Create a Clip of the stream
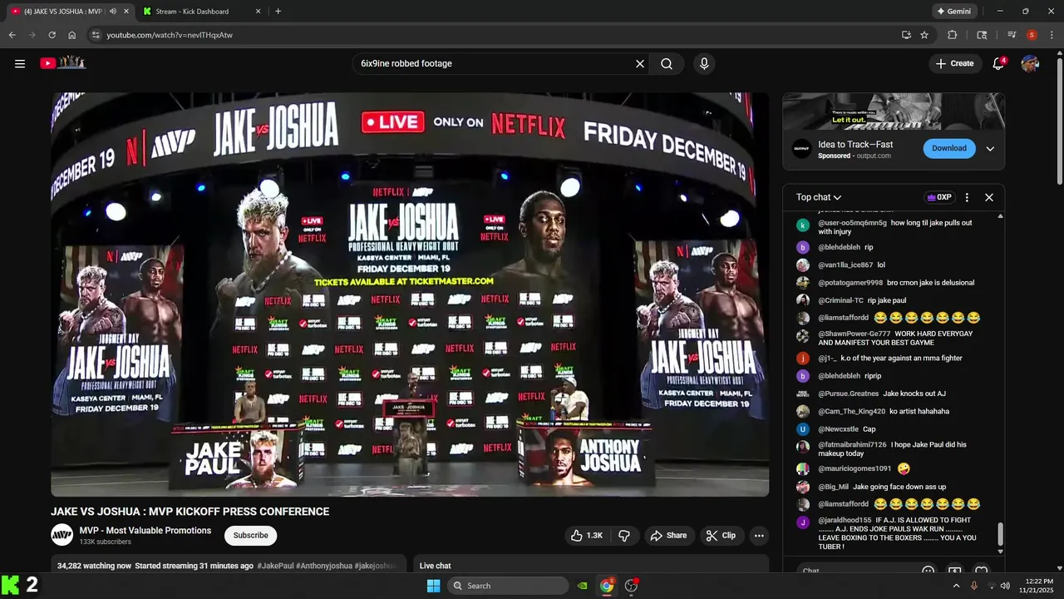The image size is (1064, 599). point(722,536)
